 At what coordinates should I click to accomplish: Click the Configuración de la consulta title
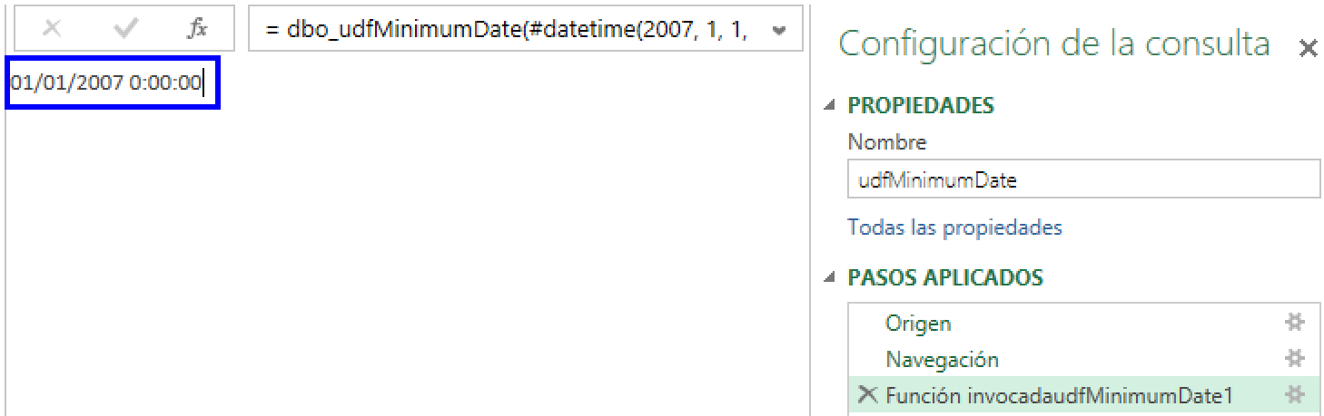coord(1053,44)
